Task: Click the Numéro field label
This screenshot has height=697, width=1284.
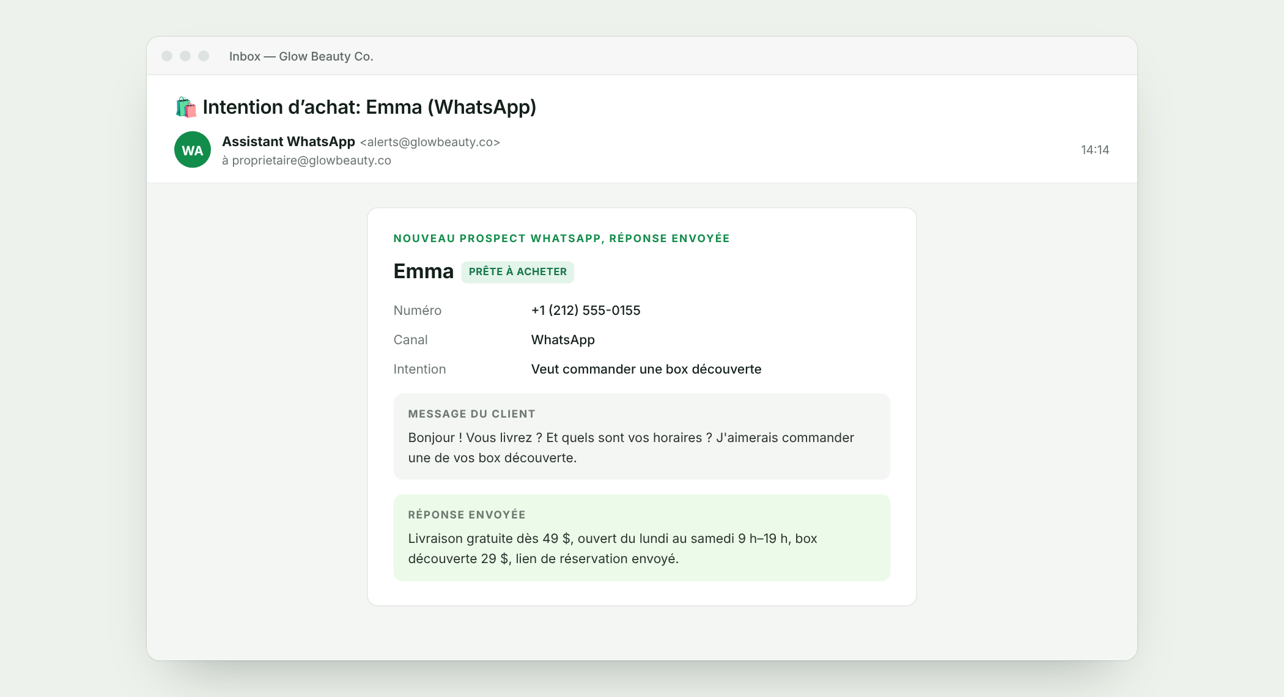Action: pos(418,310)
